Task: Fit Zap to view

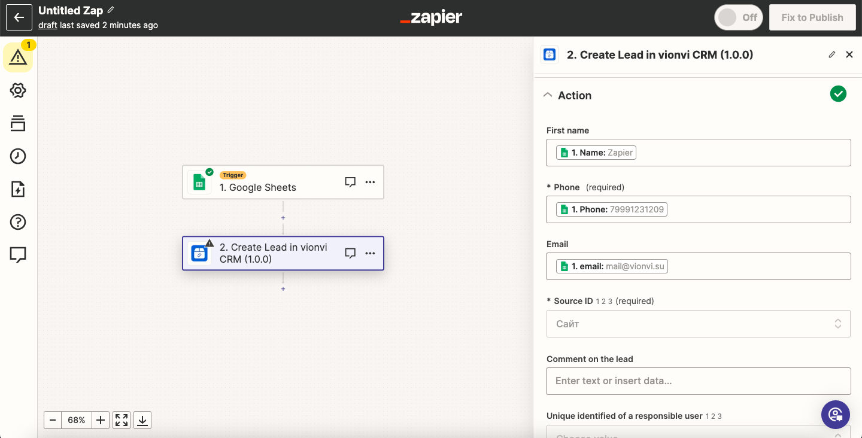Action: [x=122, y=420]
